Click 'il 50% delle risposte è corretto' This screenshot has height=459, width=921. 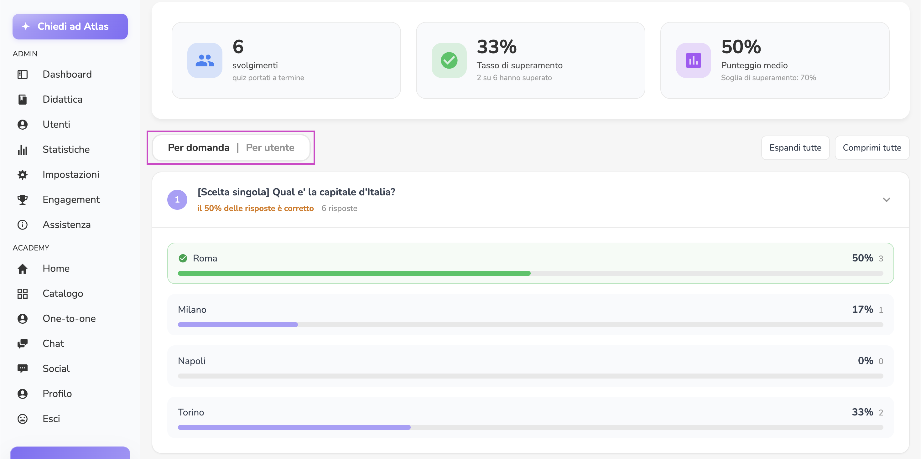point(255,209)
